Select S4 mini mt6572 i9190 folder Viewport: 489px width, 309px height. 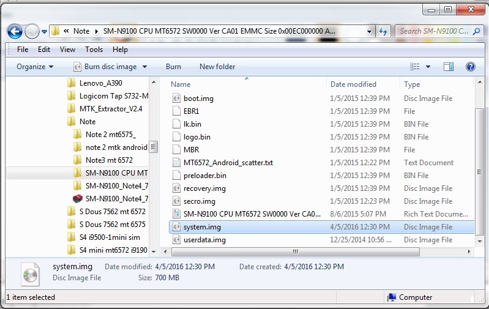pyautogui.click(x=113, y=250)
